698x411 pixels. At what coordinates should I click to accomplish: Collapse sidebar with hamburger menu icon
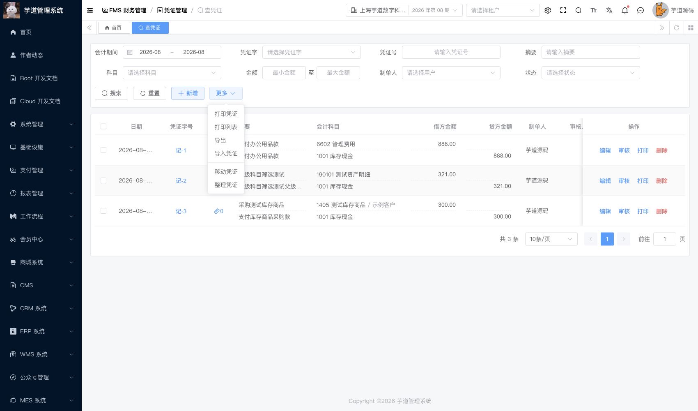coord(90,10)
